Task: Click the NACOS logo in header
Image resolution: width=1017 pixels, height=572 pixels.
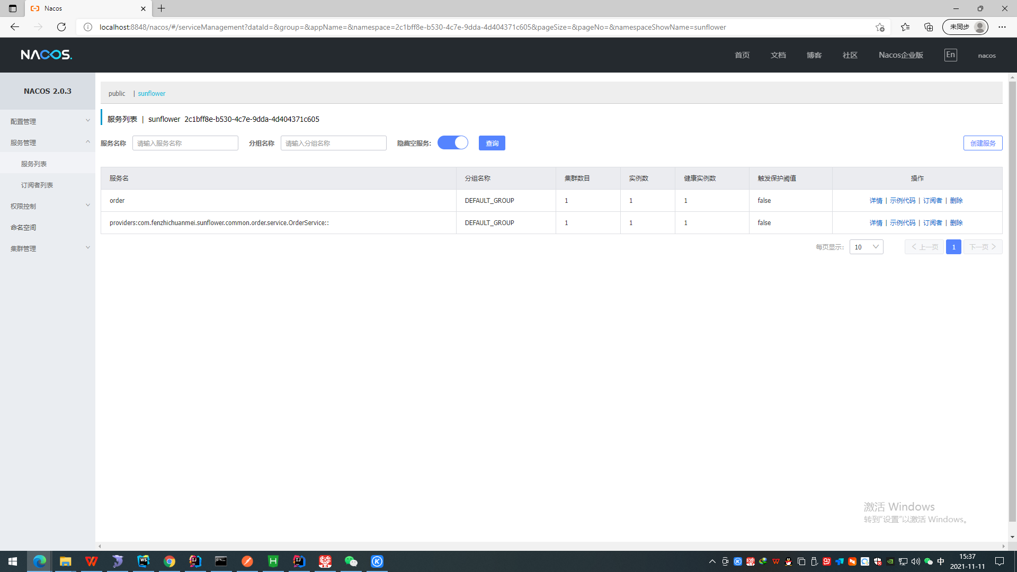Action: (46, 55)
